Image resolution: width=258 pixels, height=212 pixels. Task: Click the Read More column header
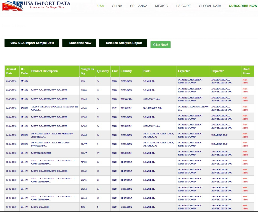point(248,71)
